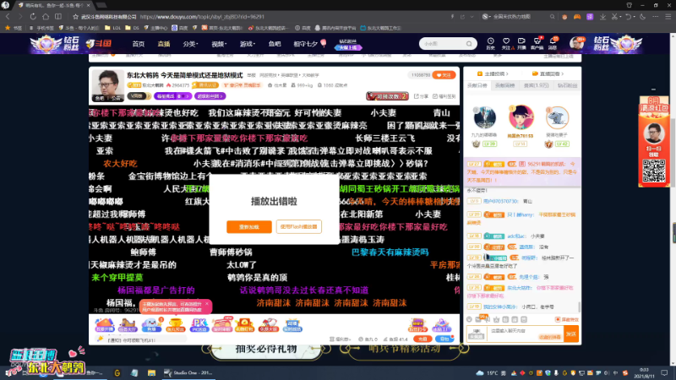The image size is (676, 380).
Task: Click the emoji icon in chat toolbar
Action: point(469,319)
